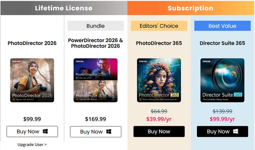Viewport: 255px width, 150px height.
Task: Click the Best Value badge
Action: click(222, 26)
